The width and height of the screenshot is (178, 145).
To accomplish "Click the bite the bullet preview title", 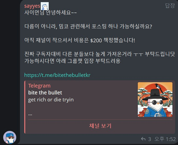I will pyautogui.click(x=45, y=93).
